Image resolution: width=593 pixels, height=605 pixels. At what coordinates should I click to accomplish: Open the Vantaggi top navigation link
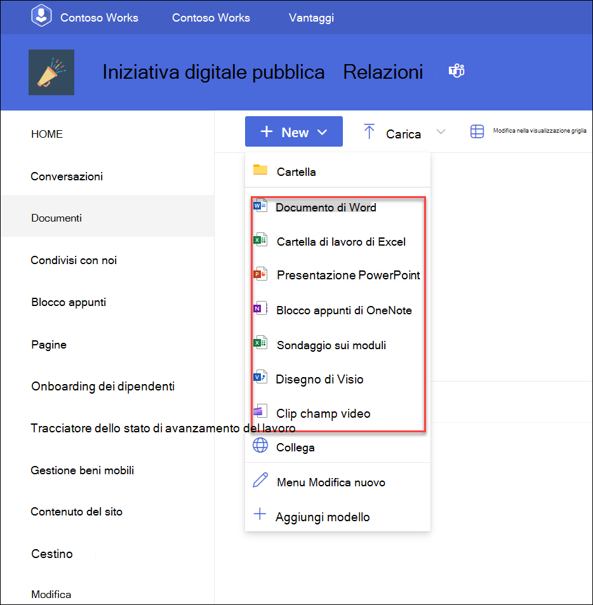click(311, 18)
